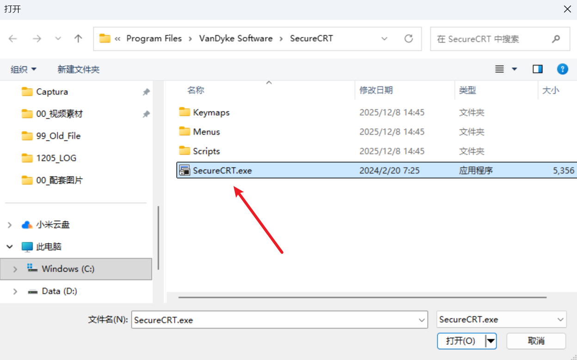Go back to previous folder

pyautogui.click(x=12, y=39)
